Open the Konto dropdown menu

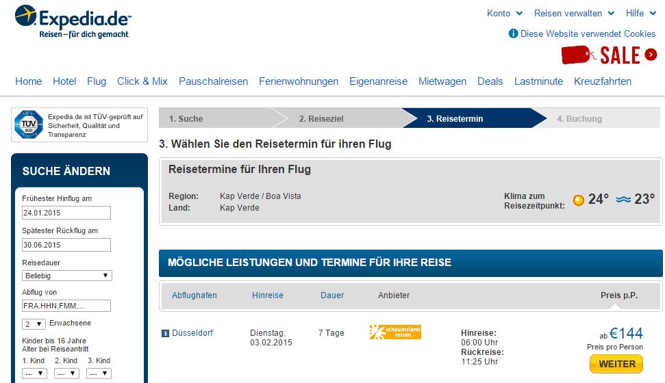click(504, 14)
